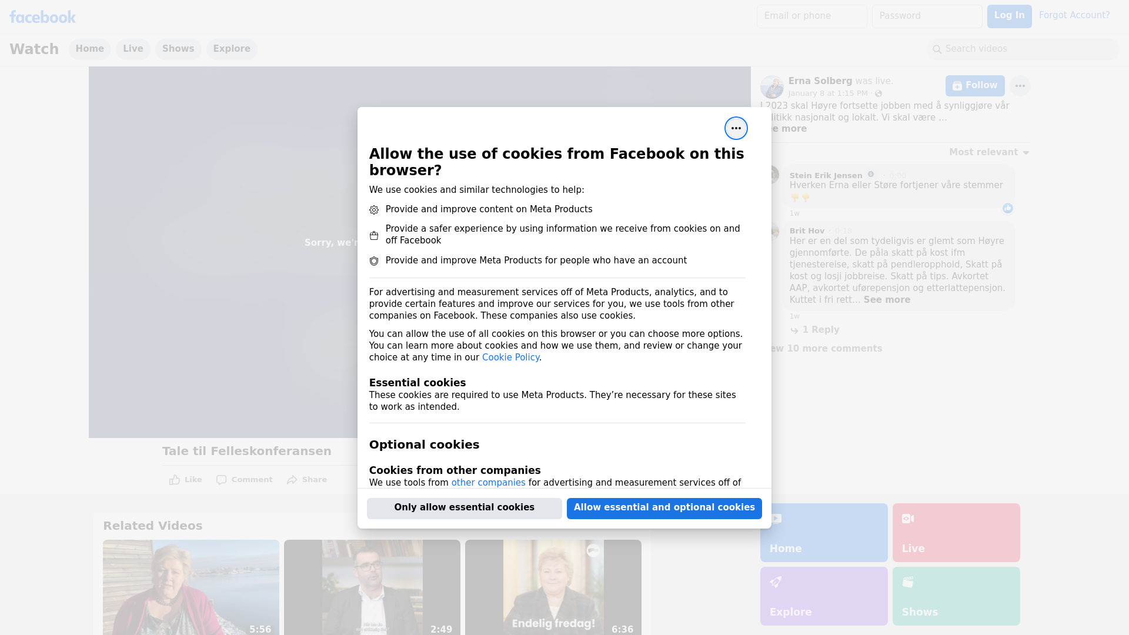Click the Like thumbs-up icon
The height and width of the screenshot is (635, 1129).
[x=174, y=480]
